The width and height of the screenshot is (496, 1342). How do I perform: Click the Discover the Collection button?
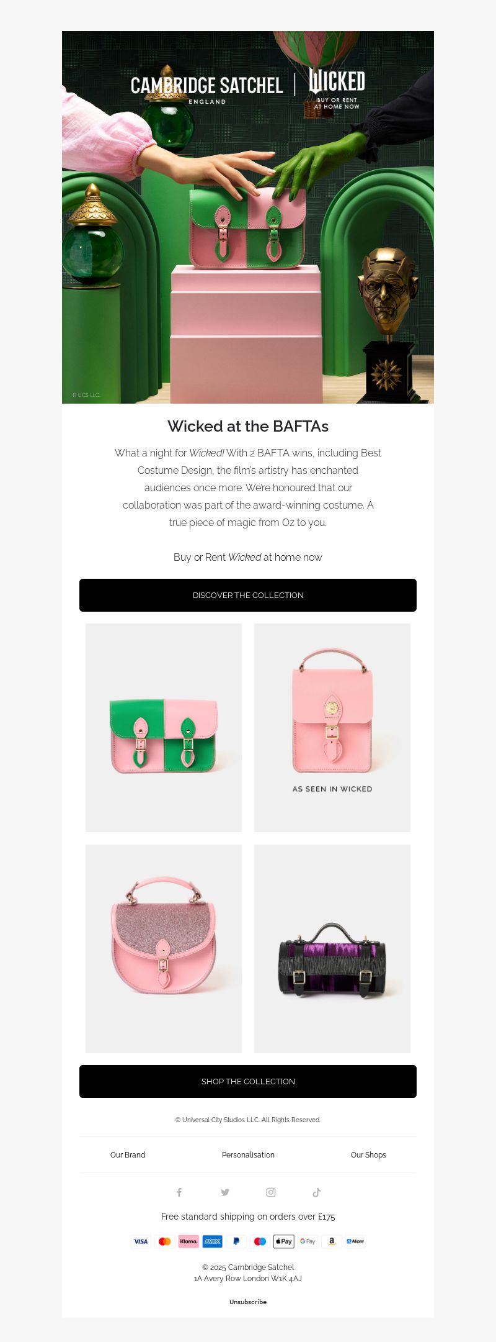point(248,595)
